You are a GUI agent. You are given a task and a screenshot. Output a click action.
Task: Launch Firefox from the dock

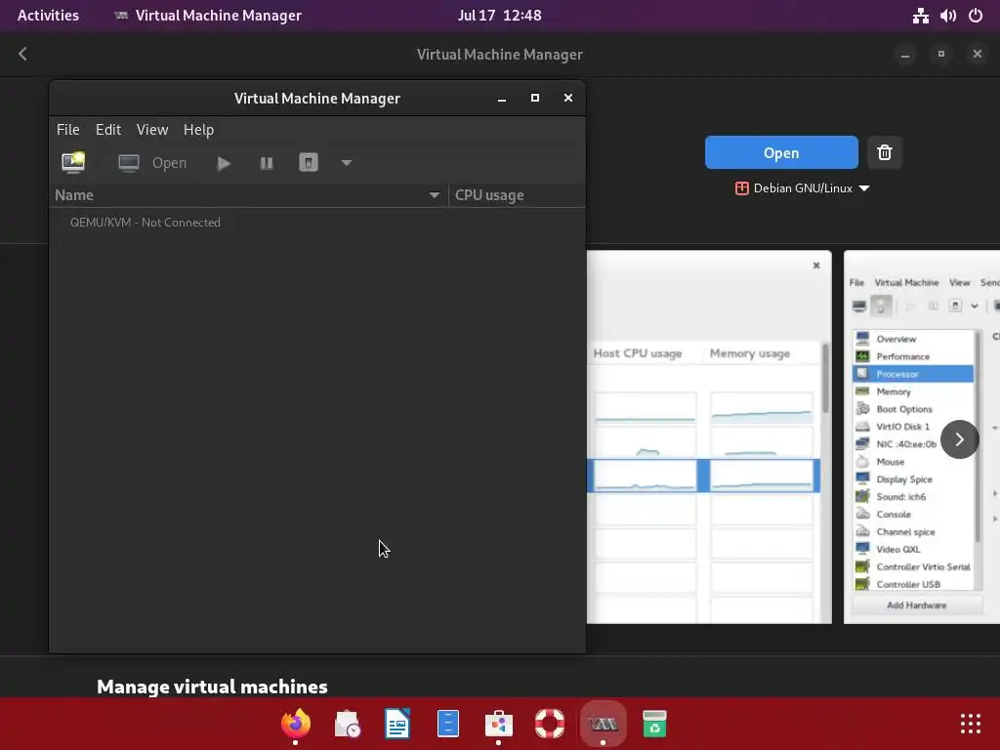click(x=295, y=724)
